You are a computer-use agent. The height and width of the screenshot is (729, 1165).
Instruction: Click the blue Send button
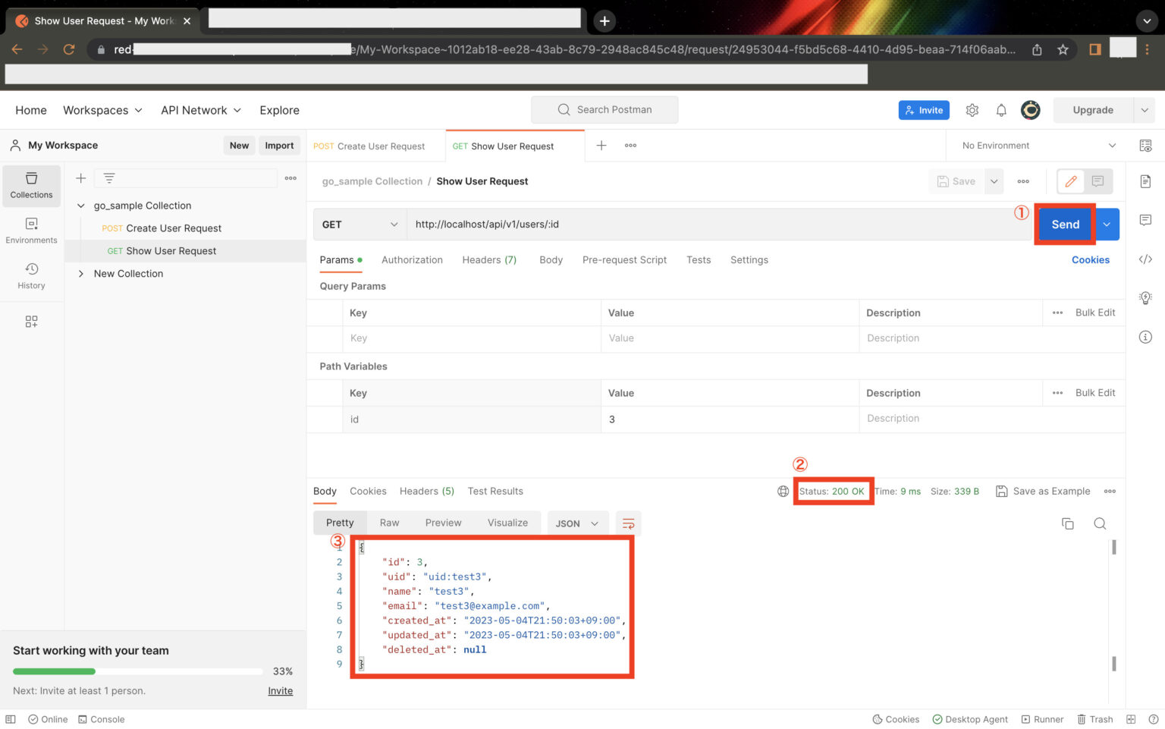click(x=1065, y=225)
